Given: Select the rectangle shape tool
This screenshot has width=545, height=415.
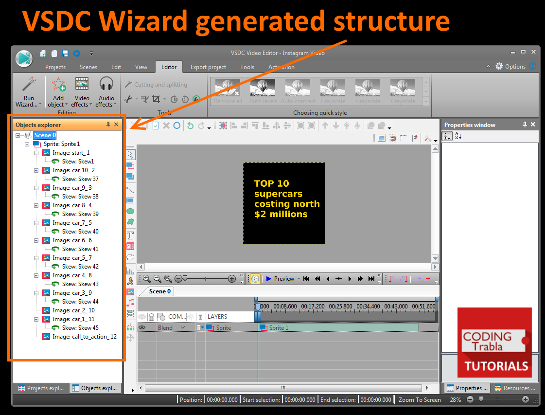Looking at the screenshot, I should click(x=130, y=201).
